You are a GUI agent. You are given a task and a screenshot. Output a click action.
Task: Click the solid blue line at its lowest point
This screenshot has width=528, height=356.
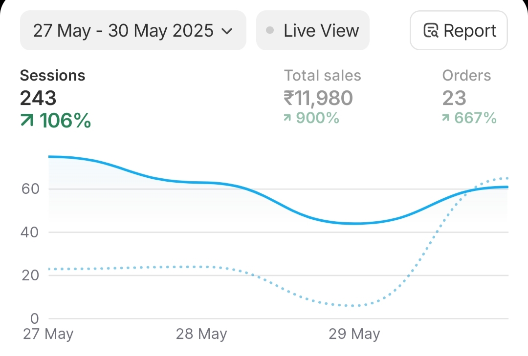(356, 223)
